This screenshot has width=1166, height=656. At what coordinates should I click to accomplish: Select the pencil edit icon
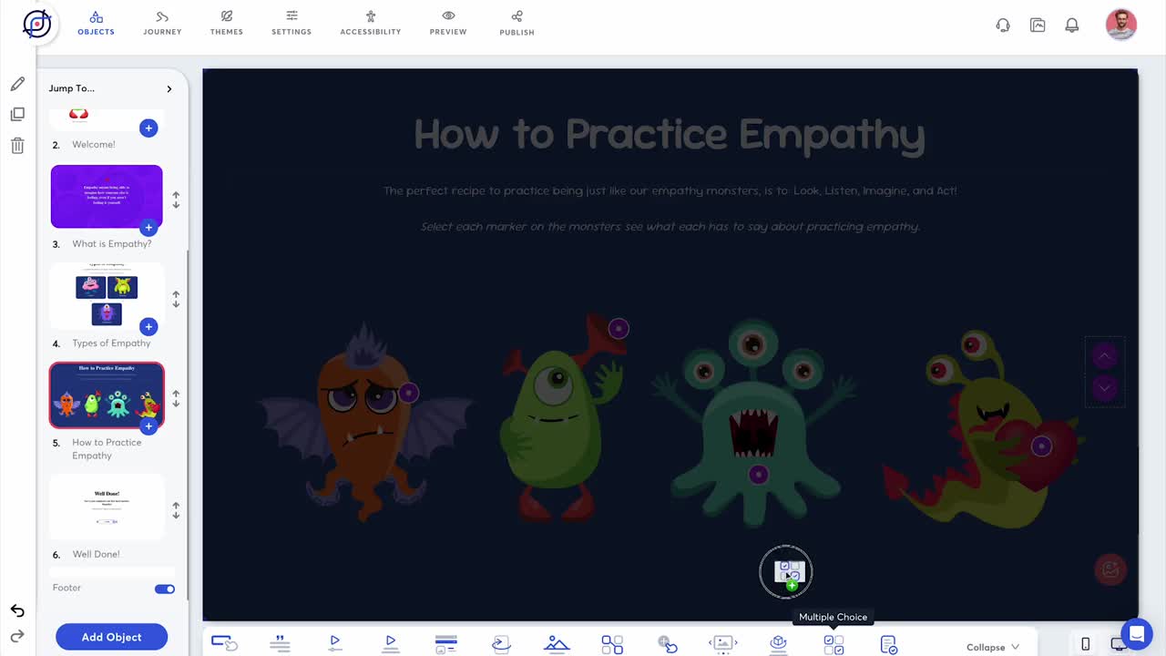(x=17, y=84)
